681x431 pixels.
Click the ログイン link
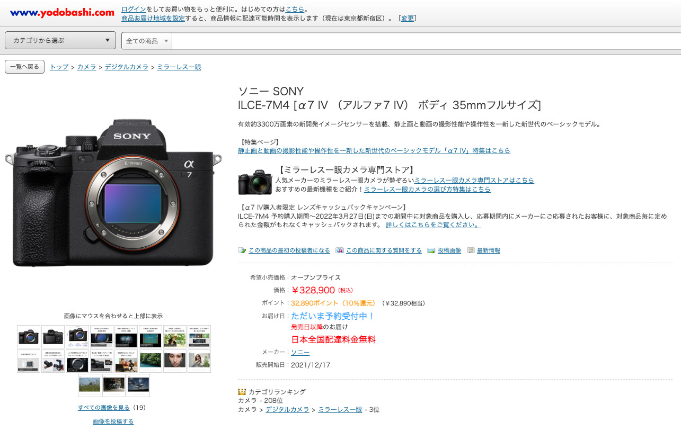[x=134, y=9]
